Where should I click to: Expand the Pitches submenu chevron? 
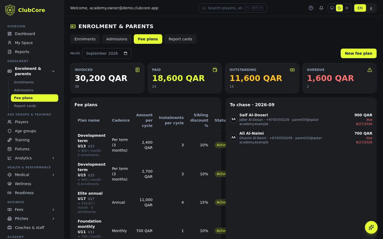tap(53, 219)
